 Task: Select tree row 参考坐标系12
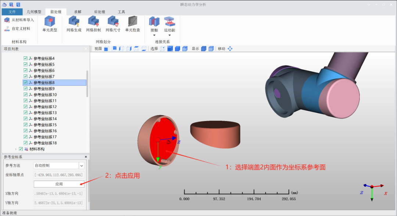pyautogui.click(x=54, y=107)
